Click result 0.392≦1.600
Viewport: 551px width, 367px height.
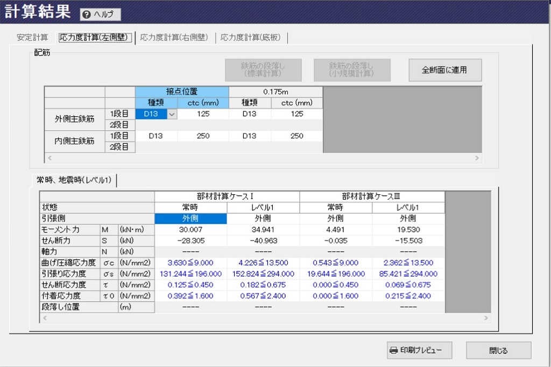pyautogui.click(x=190, y=296)
